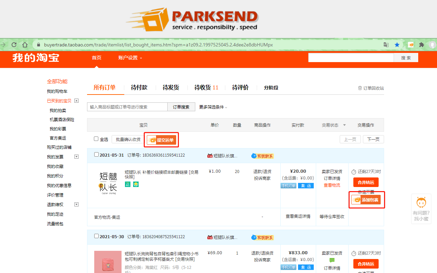Open the 短腿队长 product thumbnail in first order
Viewport: 437px width, 273px height.
108,183
